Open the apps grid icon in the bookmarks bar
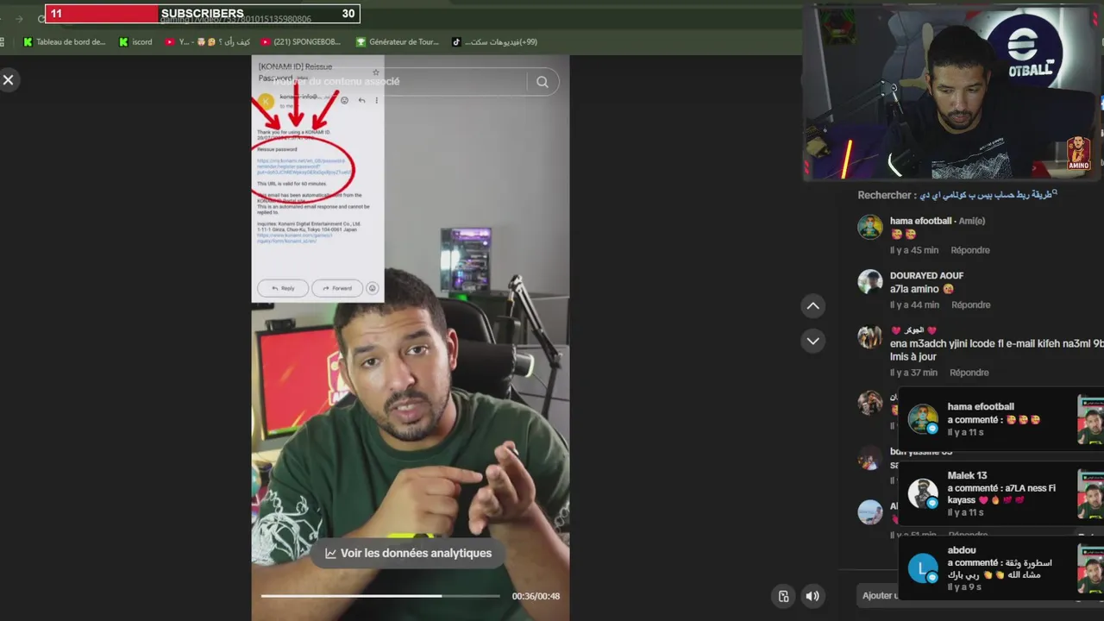The width and height of the screenshot is (1104, 621). 3,41
